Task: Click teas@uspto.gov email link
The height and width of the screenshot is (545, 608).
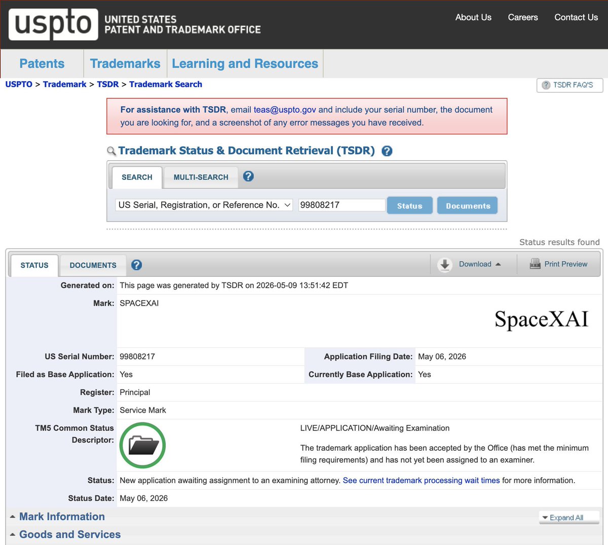Action: [x=285, y=110]
